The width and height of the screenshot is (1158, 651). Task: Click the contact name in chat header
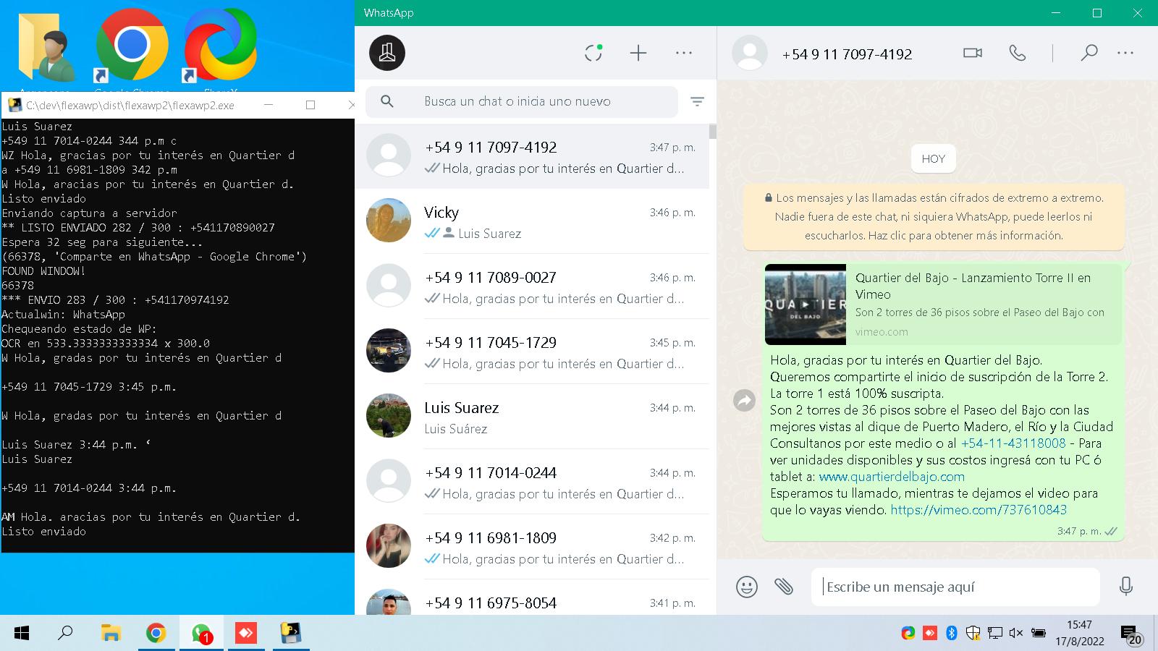pos(847,54)
